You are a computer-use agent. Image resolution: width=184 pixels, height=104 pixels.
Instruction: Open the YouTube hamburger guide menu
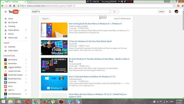coord(5,12)
